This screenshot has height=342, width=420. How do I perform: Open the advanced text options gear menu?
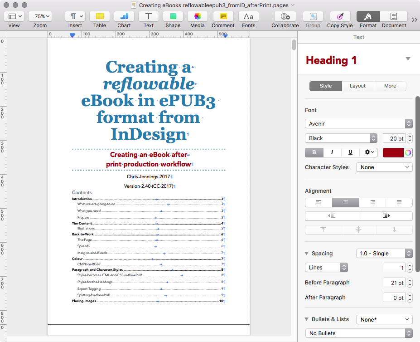369,152
